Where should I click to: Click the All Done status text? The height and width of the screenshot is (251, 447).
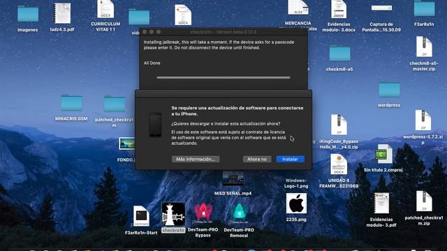click(152, 63)
